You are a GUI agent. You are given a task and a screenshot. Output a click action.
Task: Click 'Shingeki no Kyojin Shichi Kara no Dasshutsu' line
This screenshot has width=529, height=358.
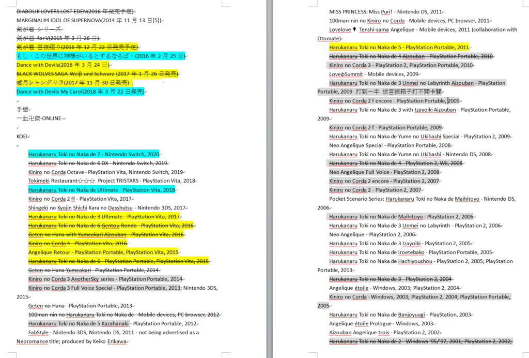(x=107, y=207)
